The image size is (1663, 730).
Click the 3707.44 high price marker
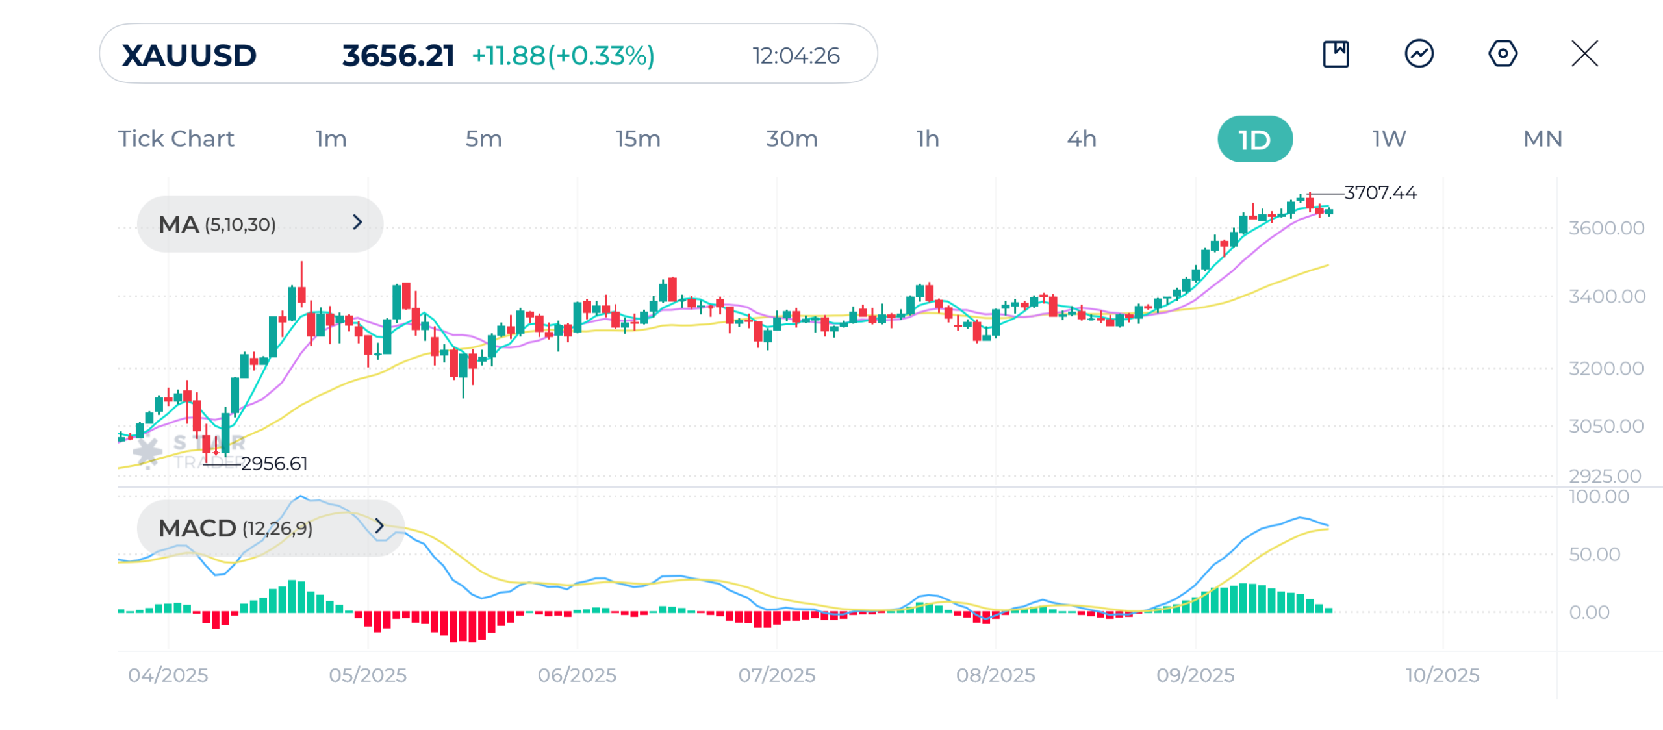[1380, 193]
